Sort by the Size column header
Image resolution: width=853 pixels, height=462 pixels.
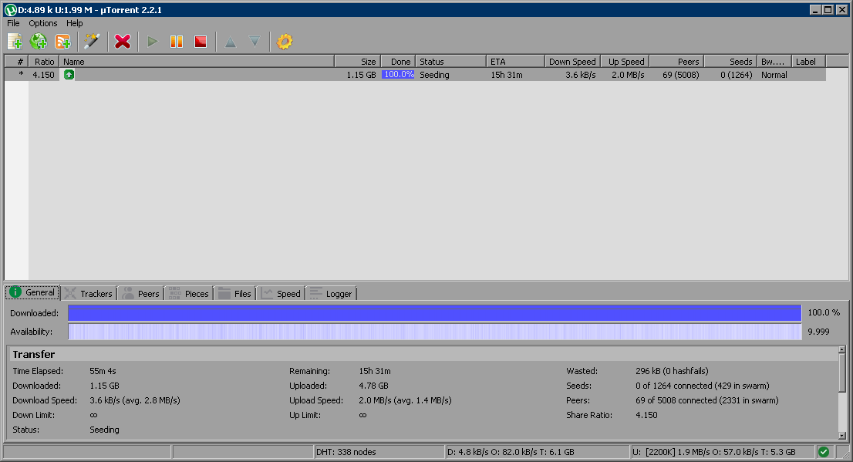point(357,62)
